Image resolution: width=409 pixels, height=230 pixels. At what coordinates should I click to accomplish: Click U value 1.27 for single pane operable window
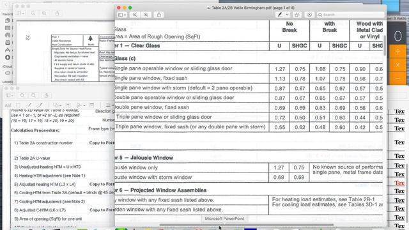pos(280,69)
